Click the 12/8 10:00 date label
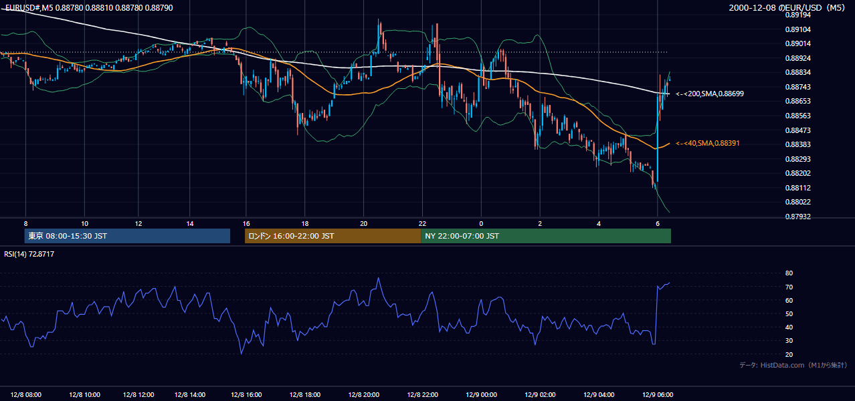855x401 pixels. pos(85,394)
